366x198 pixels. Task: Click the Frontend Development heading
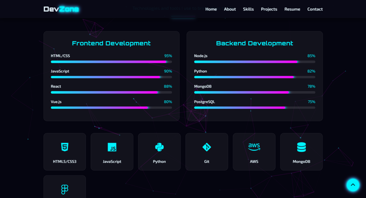click(111, 43)
